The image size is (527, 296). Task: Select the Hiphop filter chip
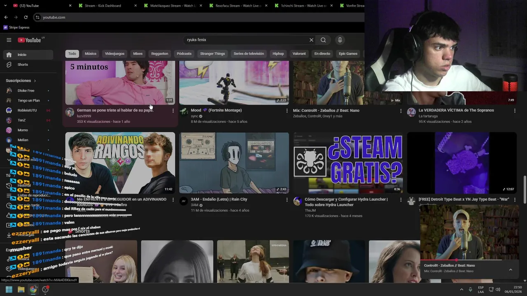click(278, 54)
